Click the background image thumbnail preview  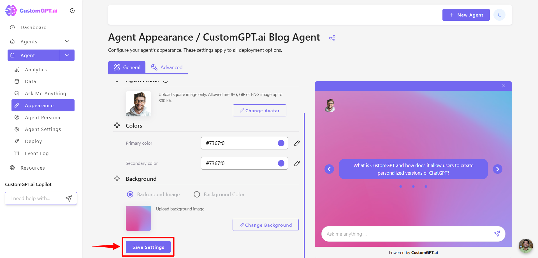coord(138,218)
